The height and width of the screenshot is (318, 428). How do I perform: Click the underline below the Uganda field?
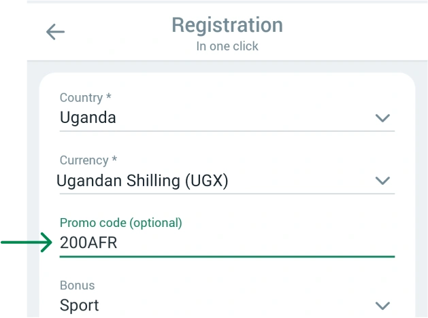(x=227, y=131)
